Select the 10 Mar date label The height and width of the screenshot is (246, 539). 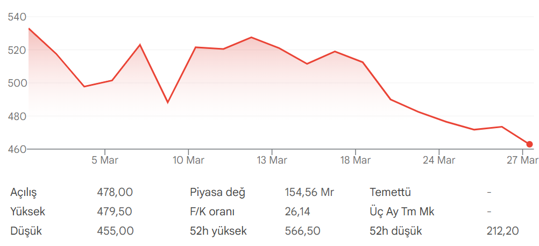[188, 160]
